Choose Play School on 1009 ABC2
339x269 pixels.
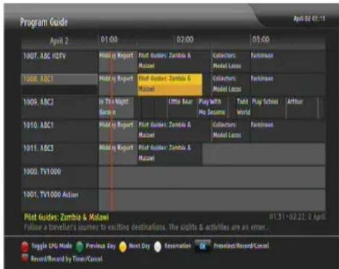pyautogui.click(x=268, y=107)
